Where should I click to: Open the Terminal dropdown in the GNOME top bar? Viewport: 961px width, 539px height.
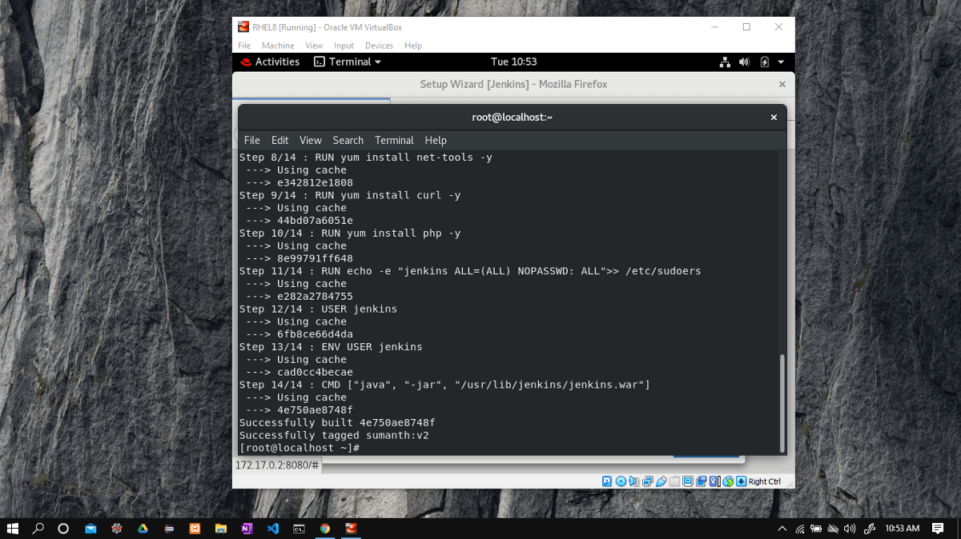[348, 62]
